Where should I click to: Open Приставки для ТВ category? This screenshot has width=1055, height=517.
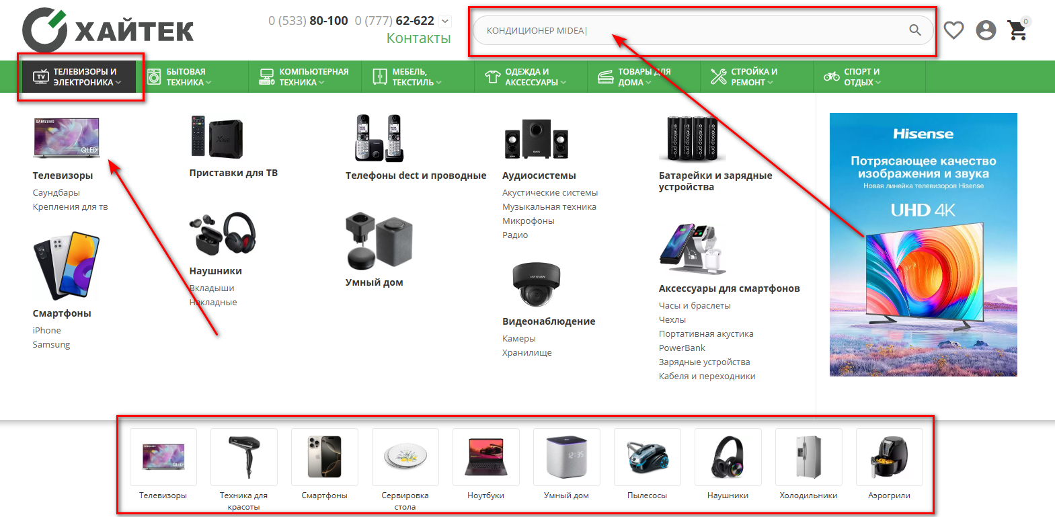coord(233,173)
